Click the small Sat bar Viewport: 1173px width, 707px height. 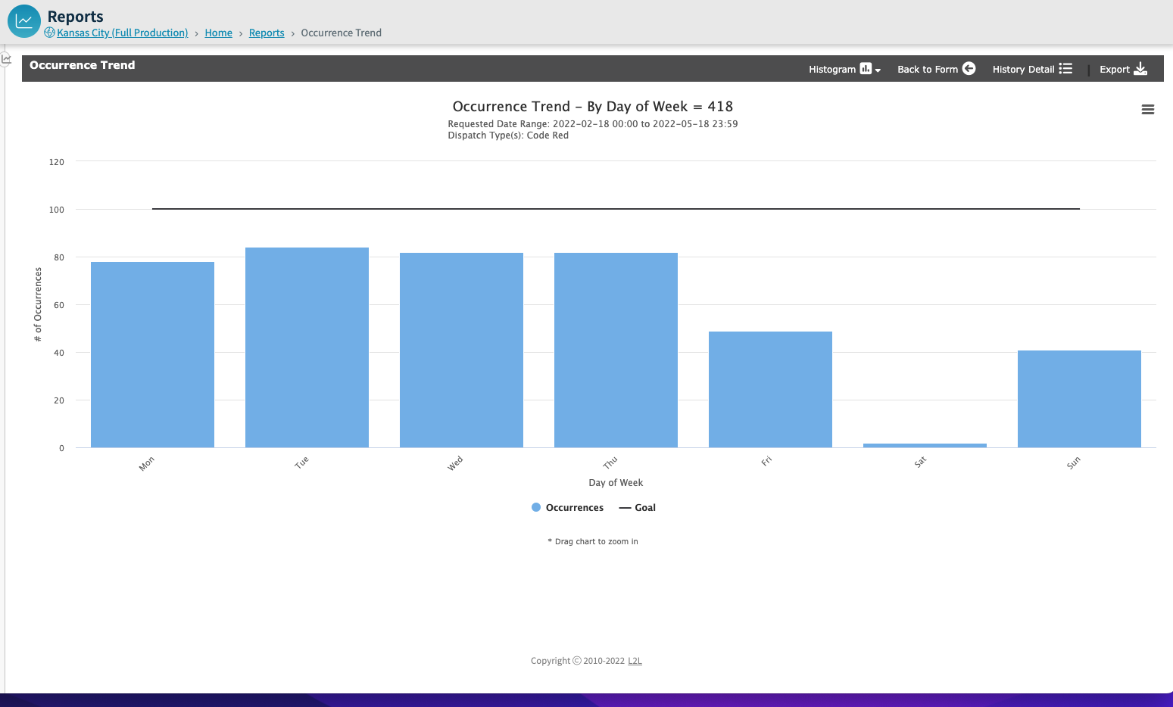pos(925,445)
